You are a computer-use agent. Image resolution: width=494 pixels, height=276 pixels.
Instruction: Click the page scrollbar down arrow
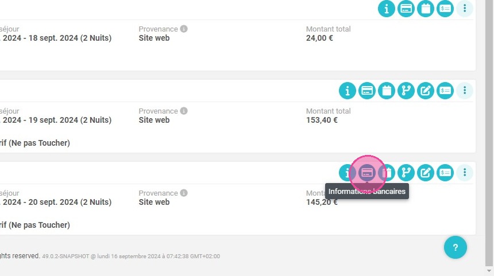pyautogui.click(x=489, y=271)
